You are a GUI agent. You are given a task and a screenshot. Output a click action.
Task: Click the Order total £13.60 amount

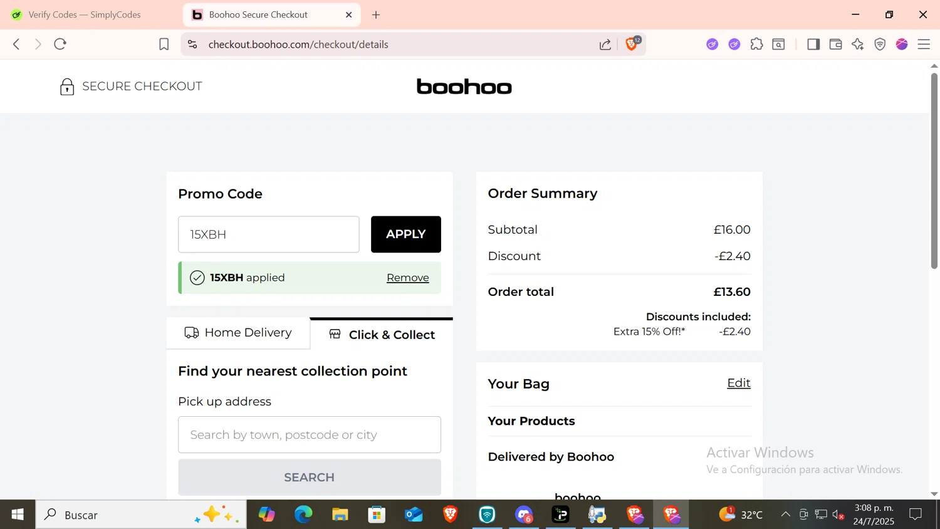732,292
